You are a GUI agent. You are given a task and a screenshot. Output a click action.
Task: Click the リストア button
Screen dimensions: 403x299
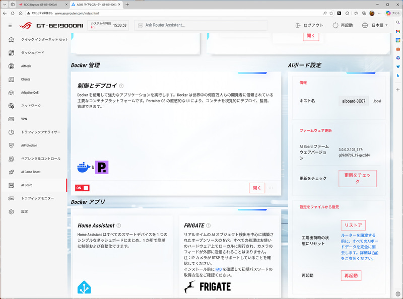pyautogui.click(x=353, y=226)
